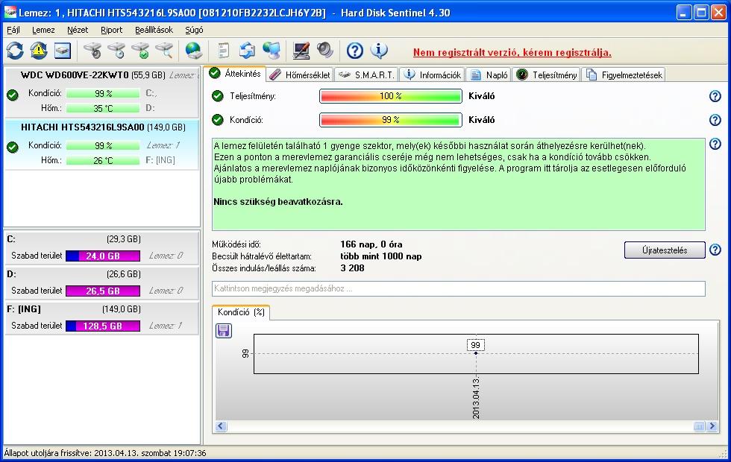731x462 pixels.
Task: Click the Teljesítmény 100 % gradient bar
Action: pos(391,96)
